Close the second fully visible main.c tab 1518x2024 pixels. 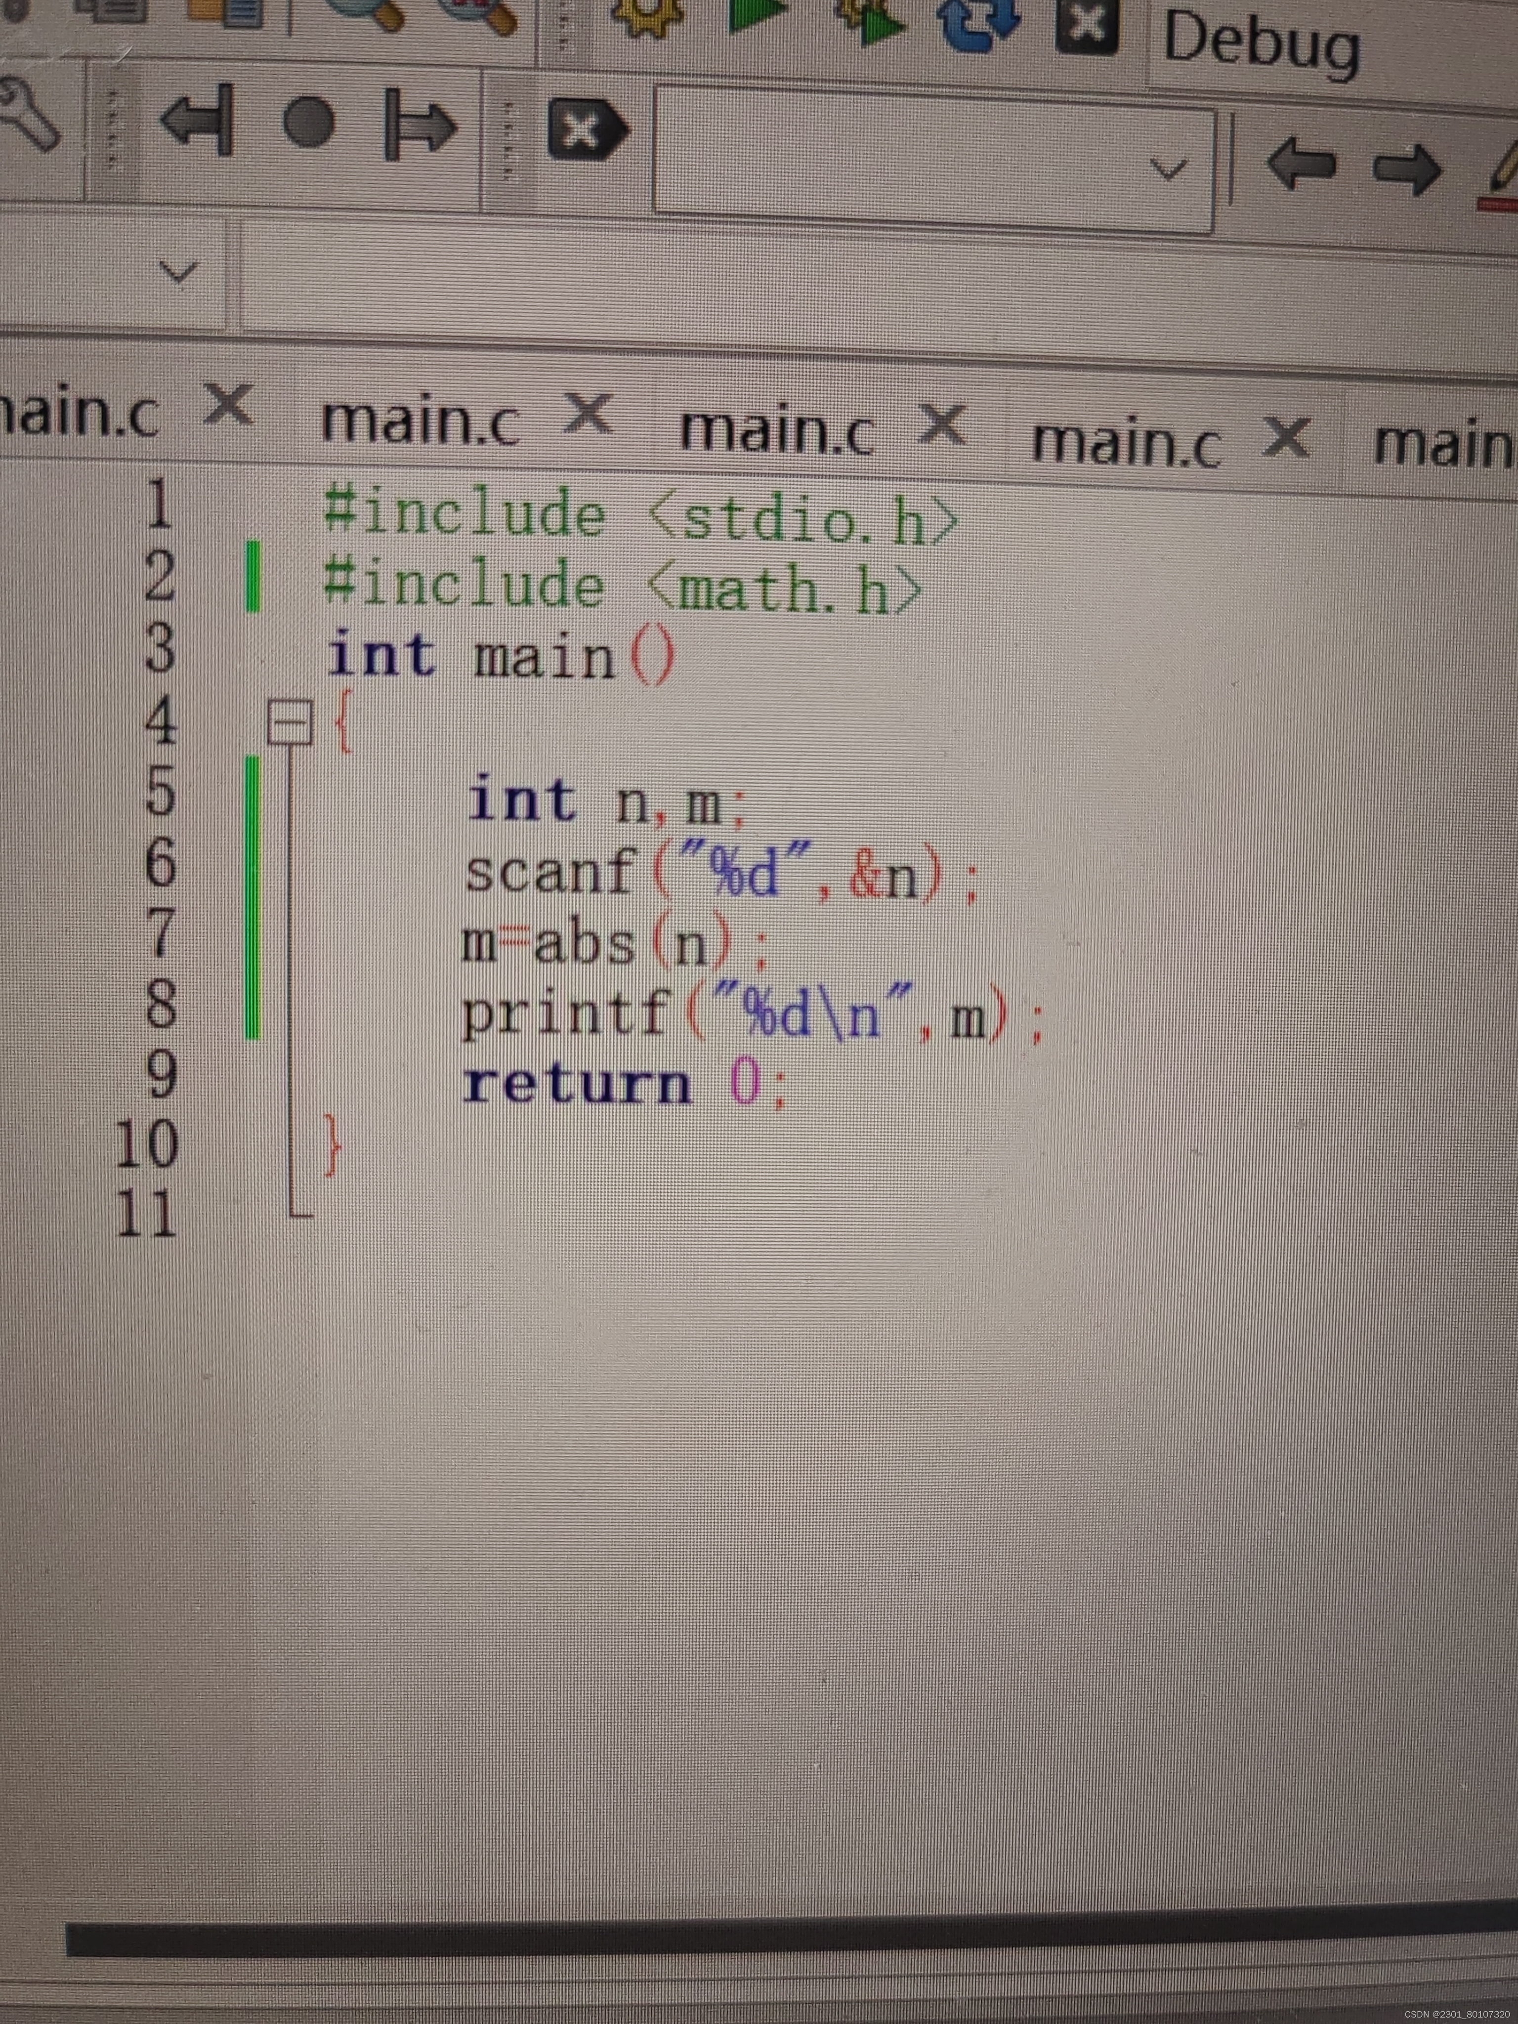click(x=942, y=425)
